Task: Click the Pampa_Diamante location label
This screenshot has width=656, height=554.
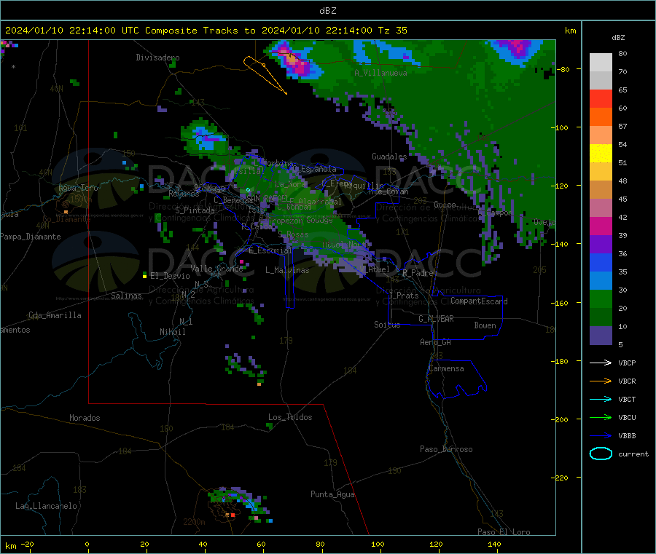Action: [x=30, y=237]
